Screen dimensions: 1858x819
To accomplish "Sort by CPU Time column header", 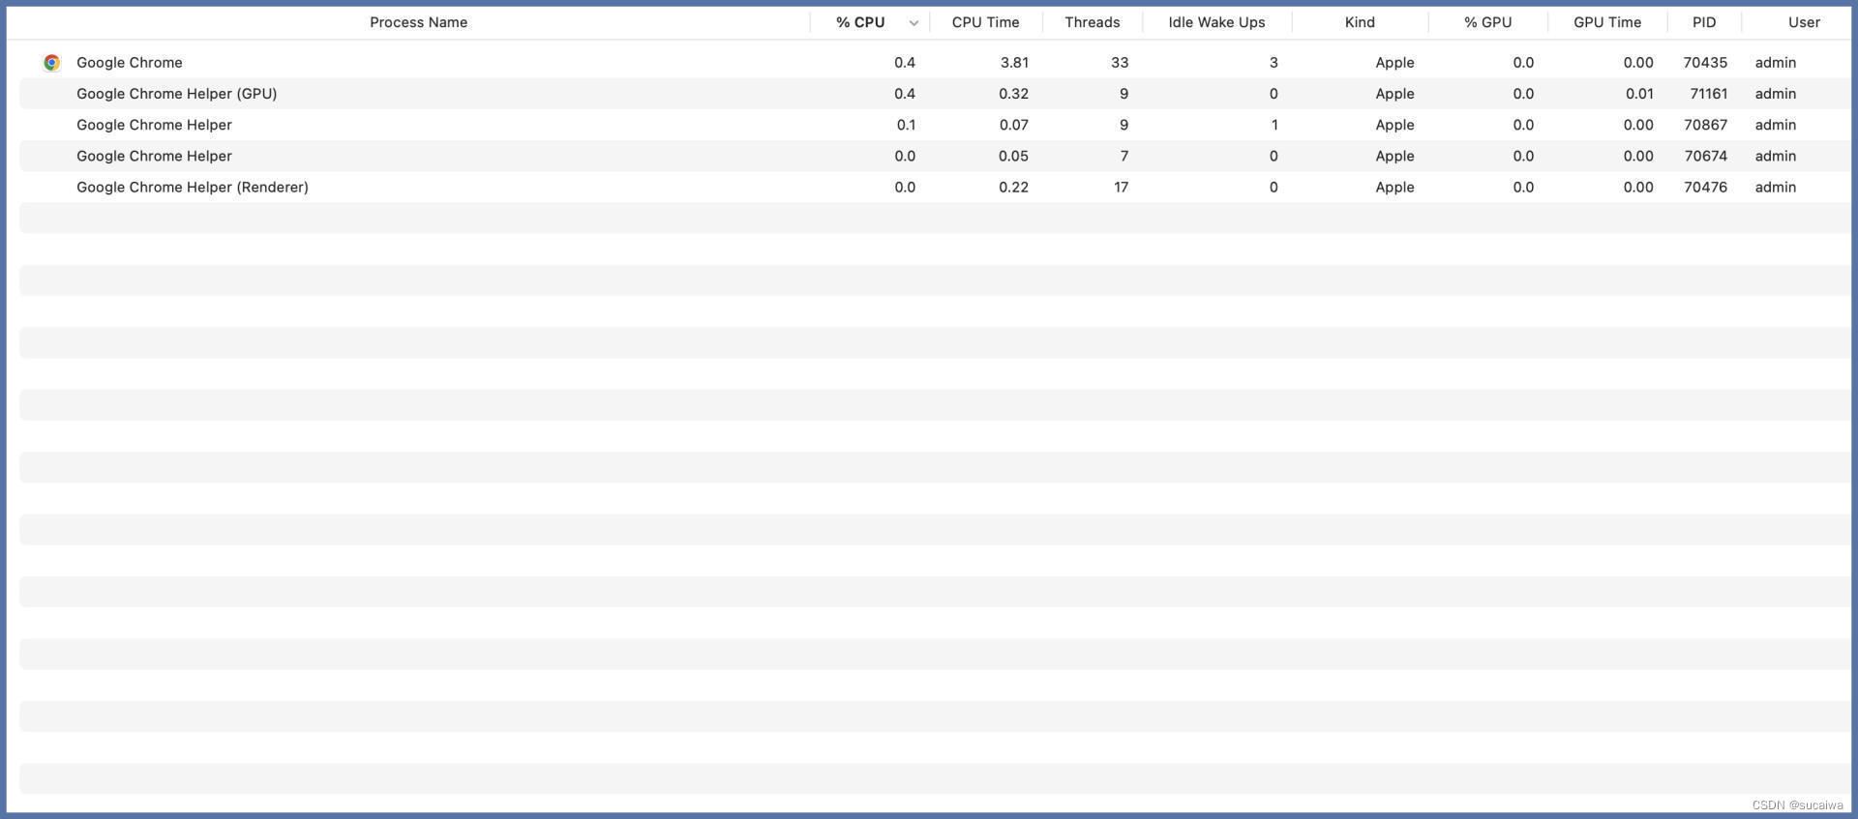I will coord(985,22).
